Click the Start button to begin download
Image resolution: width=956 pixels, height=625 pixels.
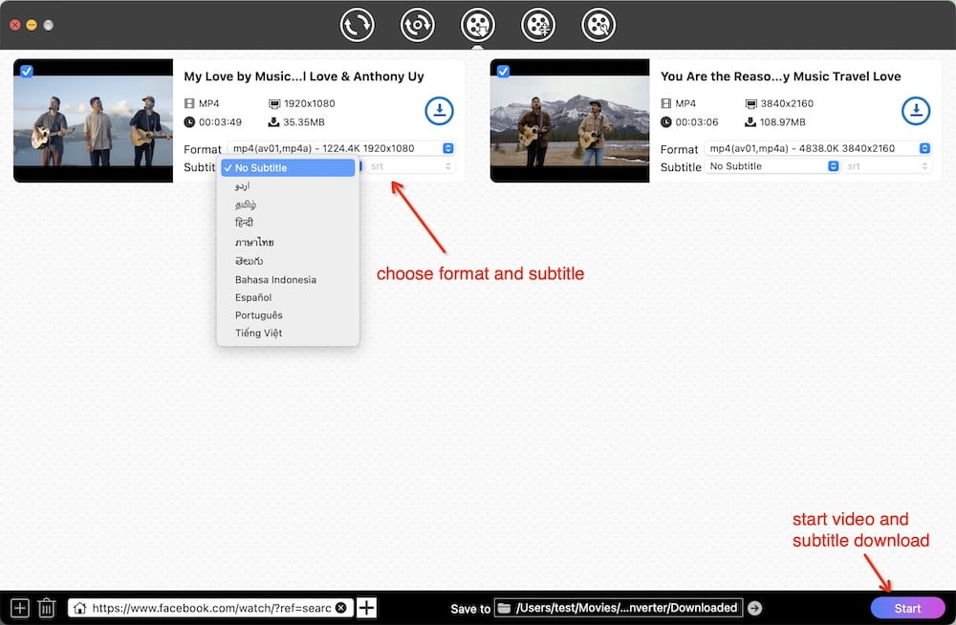(x=907, y=608)
